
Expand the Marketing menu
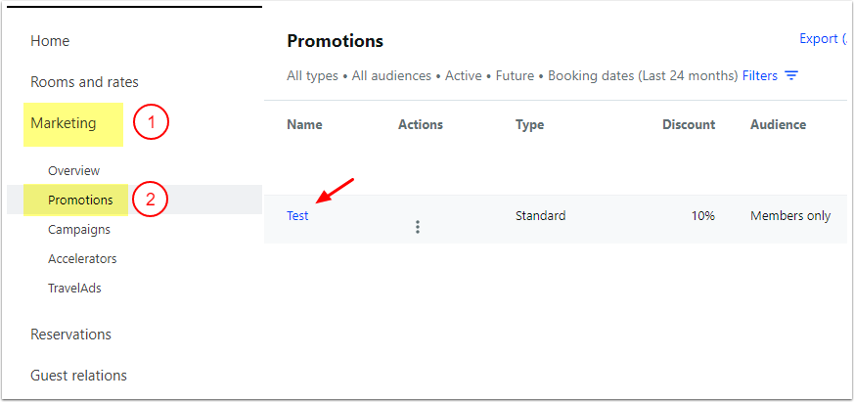click(x=64, y=123)
